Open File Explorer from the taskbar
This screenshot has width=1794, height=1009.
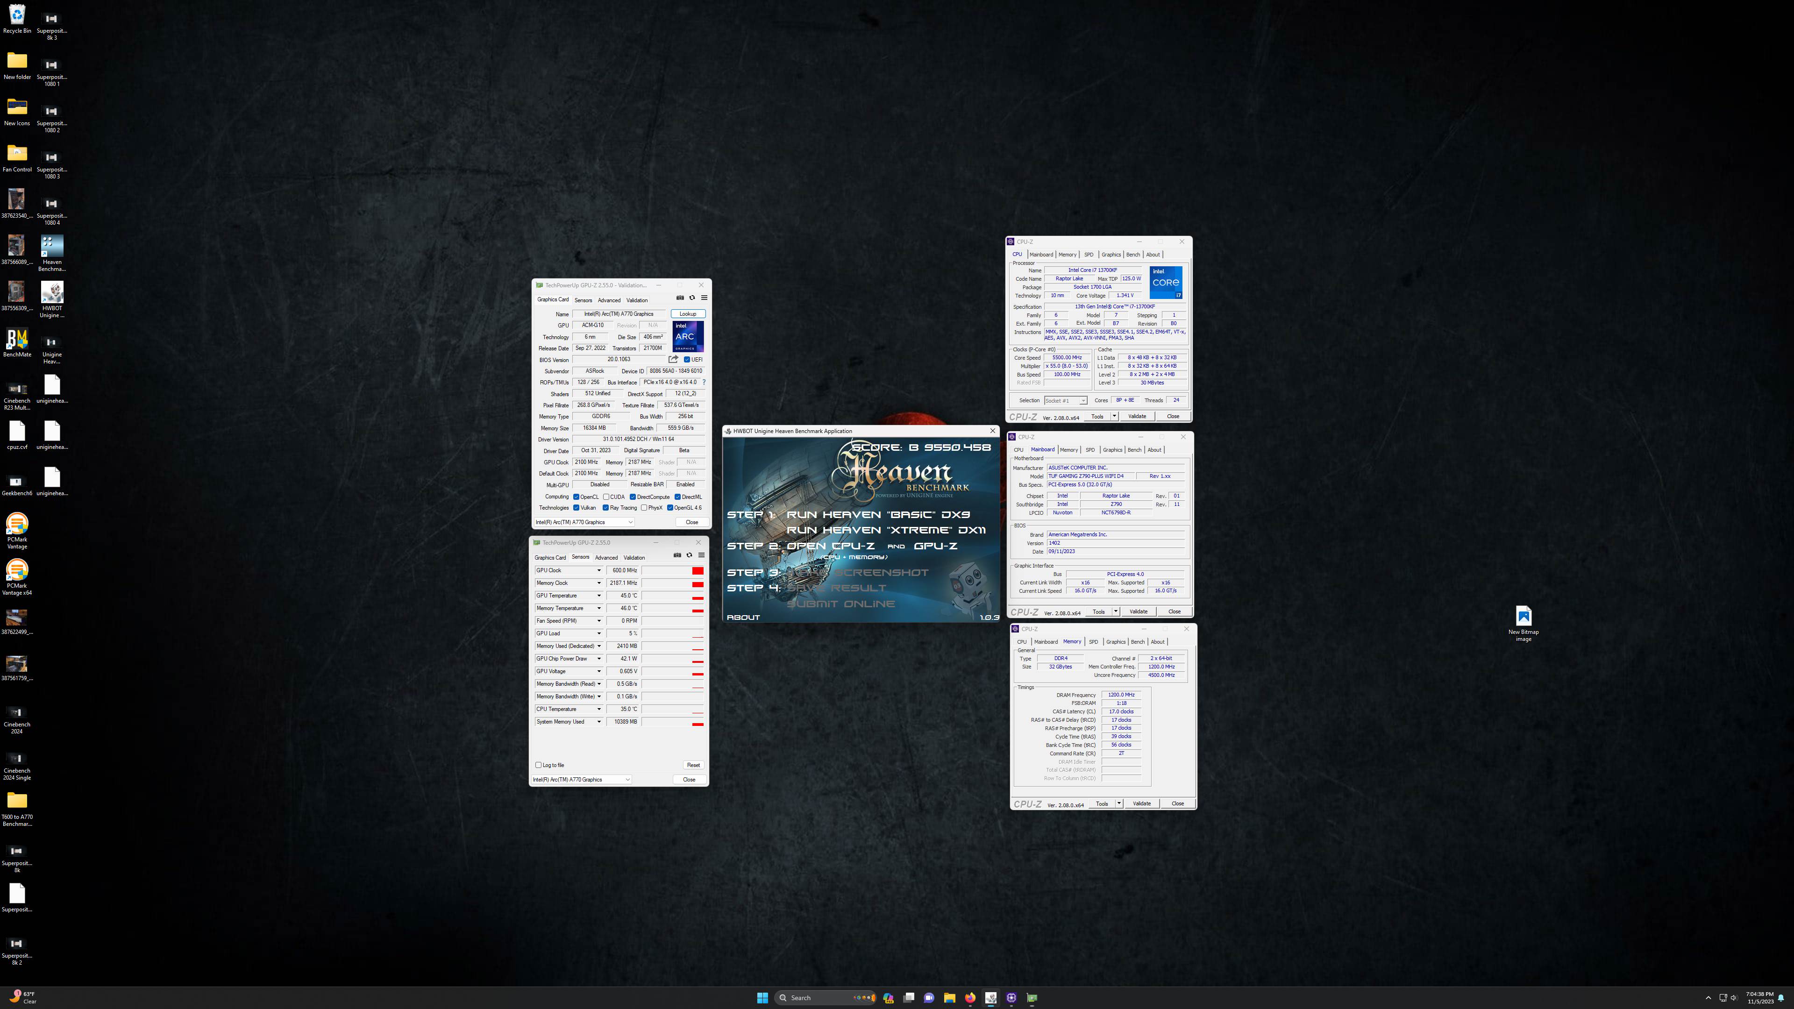click(x=949, y=998)
